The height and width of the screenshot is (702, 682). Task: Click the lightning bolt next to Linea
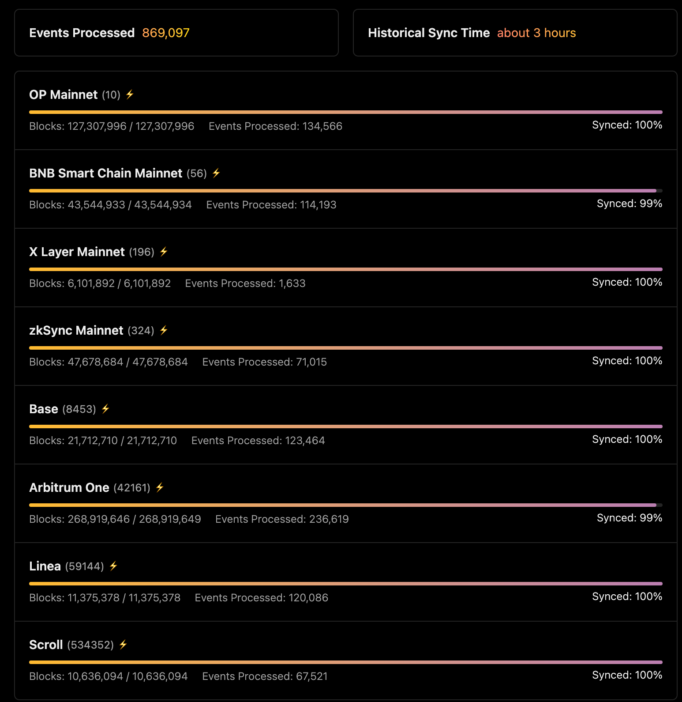pyautogui.click(x=113, y=566)
